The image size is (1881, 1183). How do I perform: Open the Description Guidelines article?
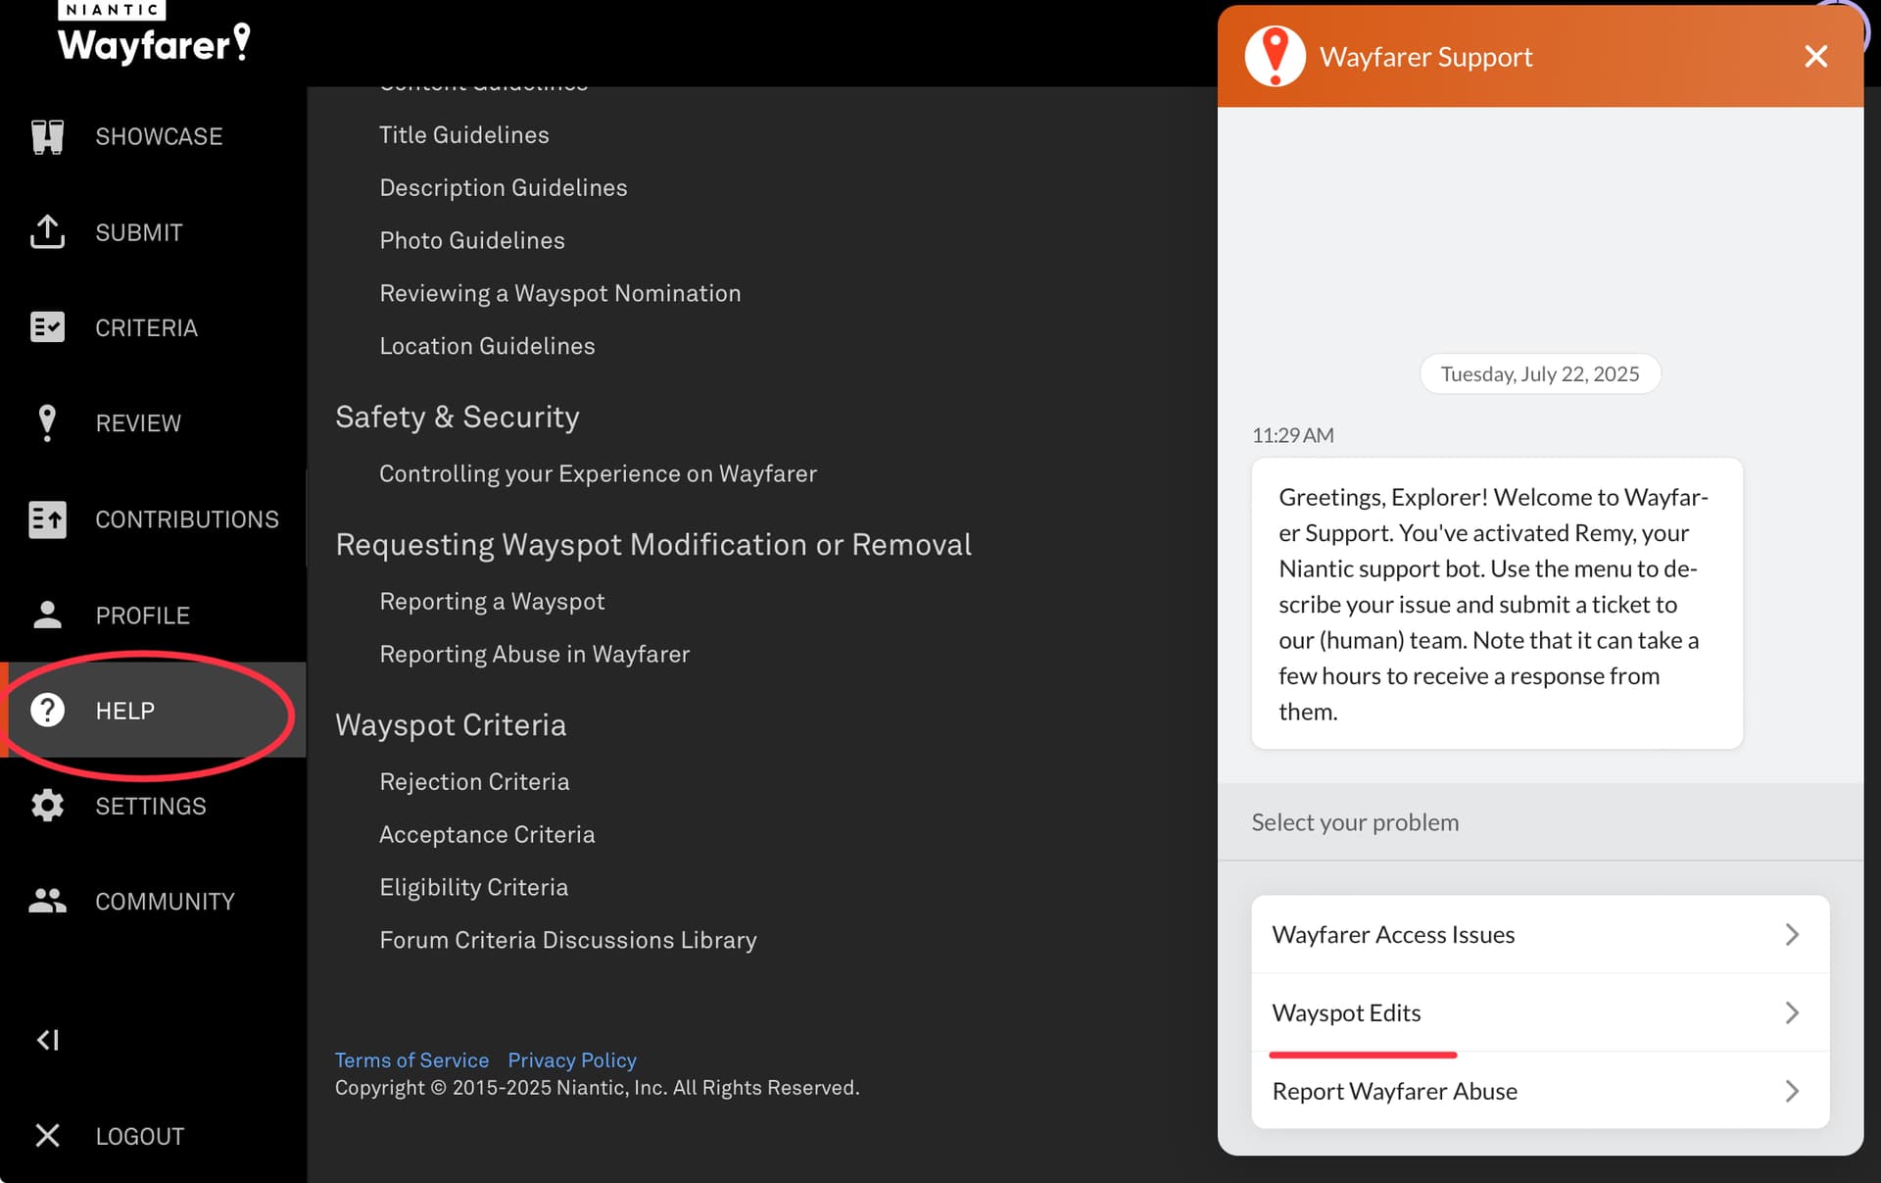coord(504,187)
